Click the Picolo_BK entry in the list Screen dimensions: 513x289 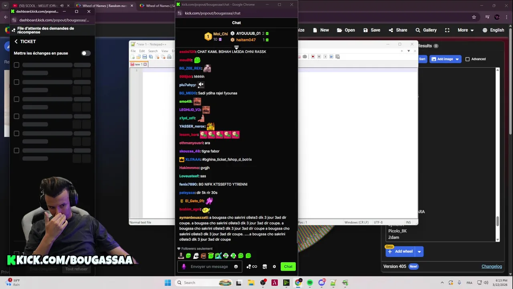tap(397, 231)
